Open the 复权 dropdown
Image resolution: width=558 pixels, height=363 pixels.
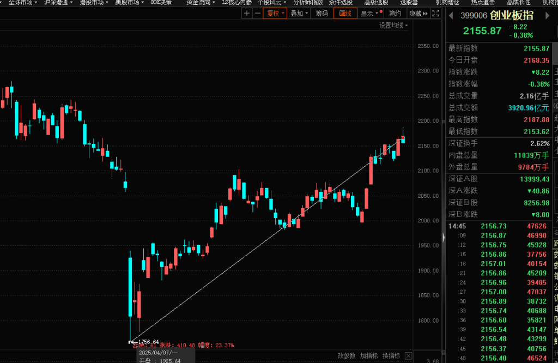pos(275,14)
